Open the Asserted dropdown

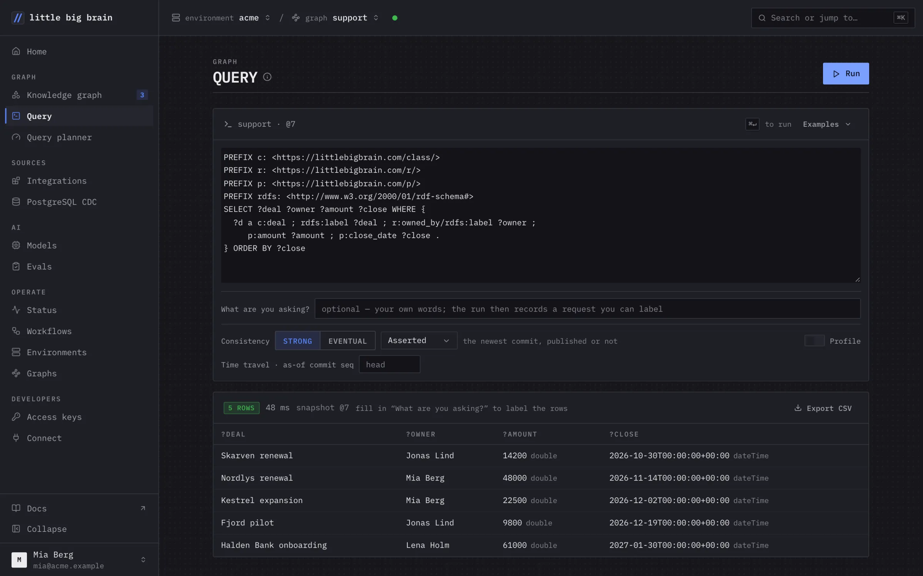click(x=419, y=341)
